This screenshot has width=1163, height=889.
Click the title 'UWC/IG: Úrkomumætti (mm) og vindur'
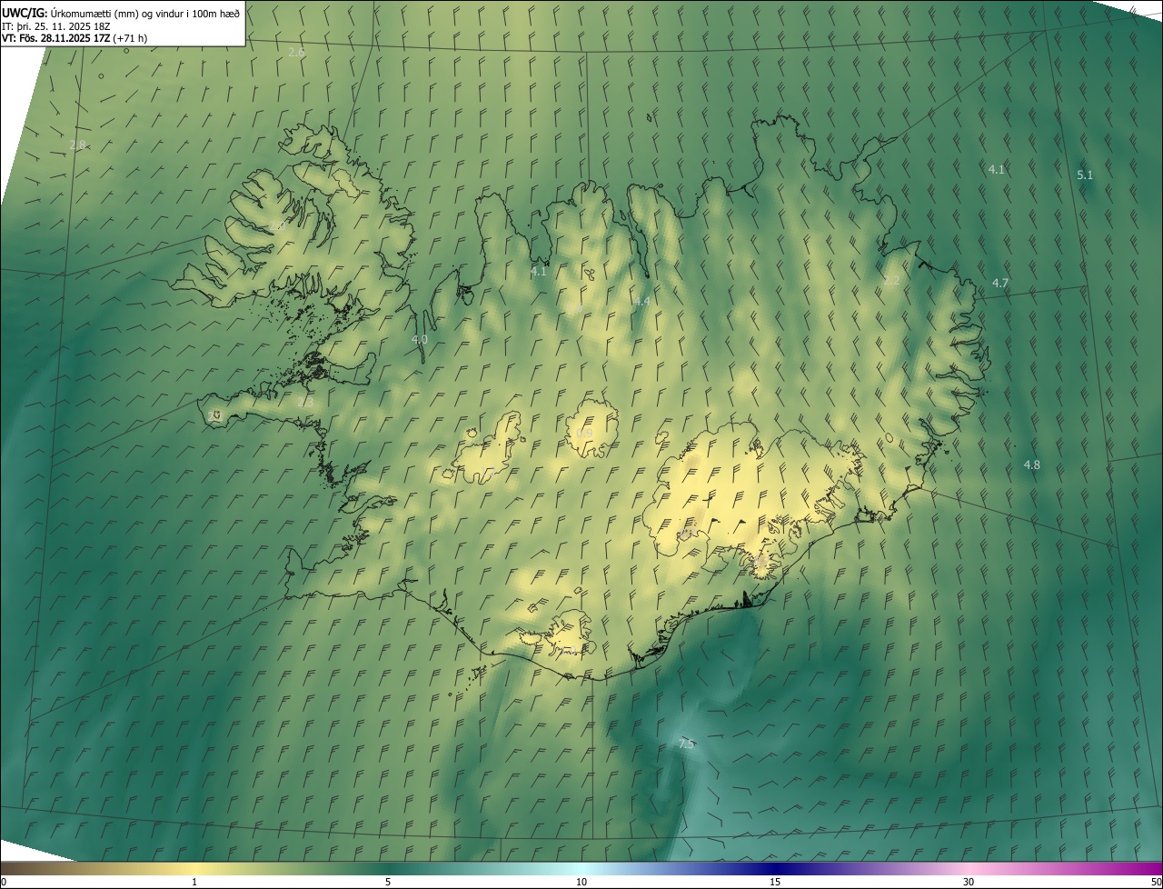click(x=121, y=12)
